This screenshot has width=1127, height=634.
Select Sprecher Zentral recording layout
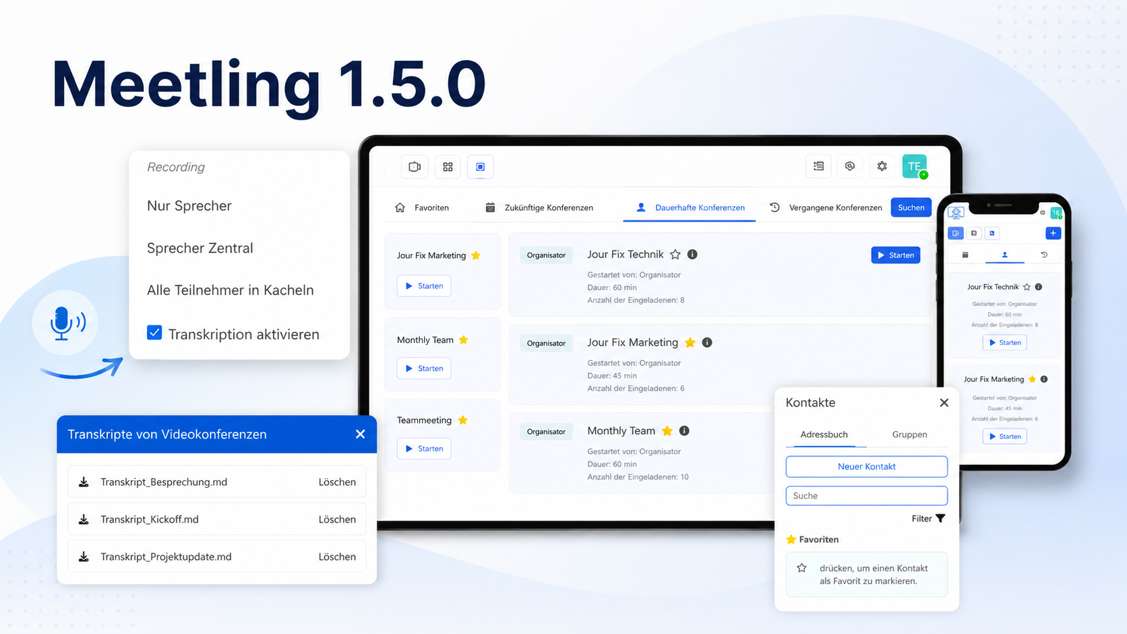tap(200, 248)
